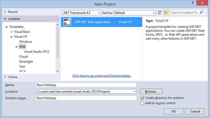
Task: Click the Browse... button
Action: 151,92
